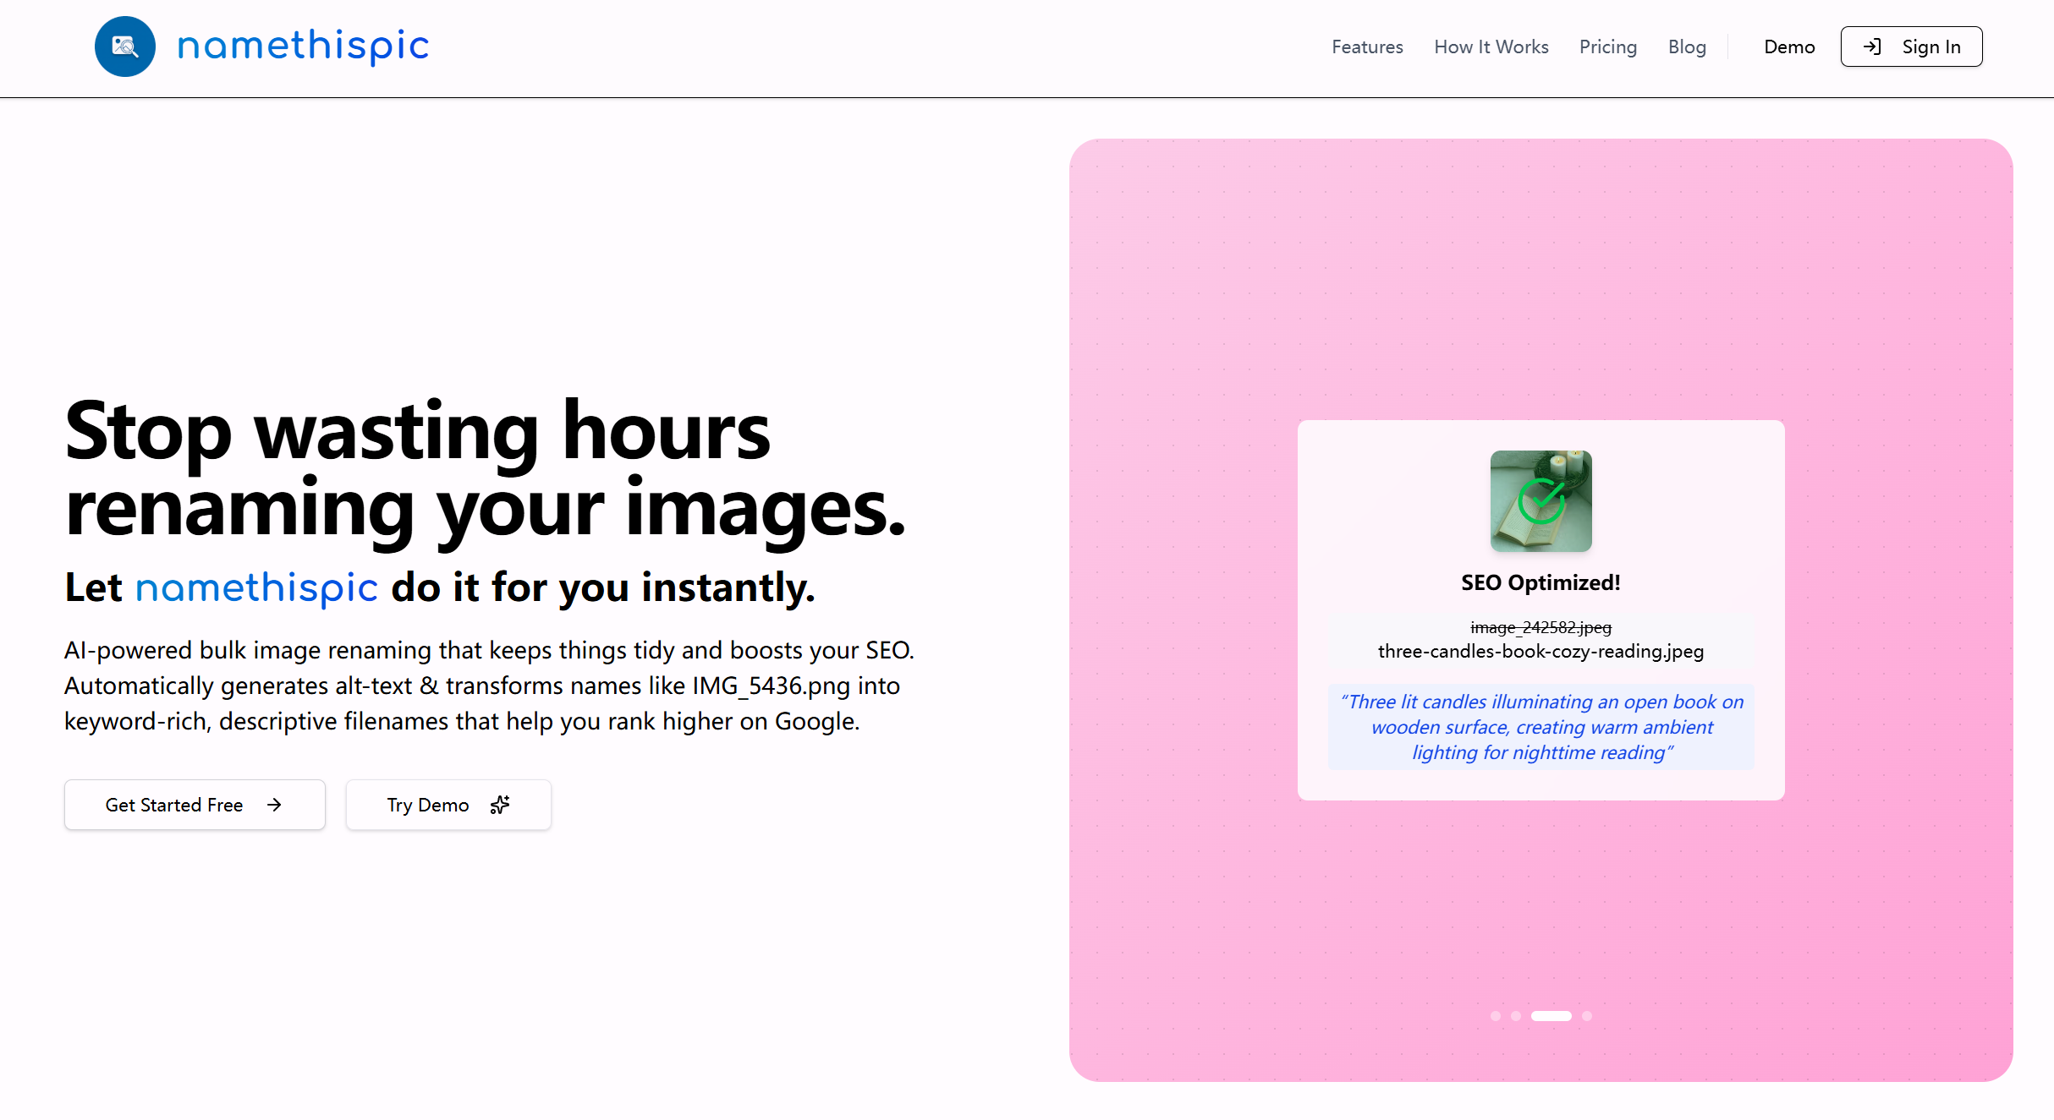Open the Features nav link

[x=1367, y=47]
